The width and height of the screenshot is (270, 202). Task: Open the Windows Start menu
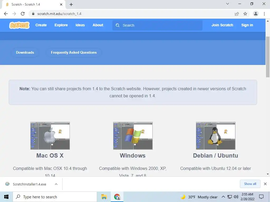[6, 197]
